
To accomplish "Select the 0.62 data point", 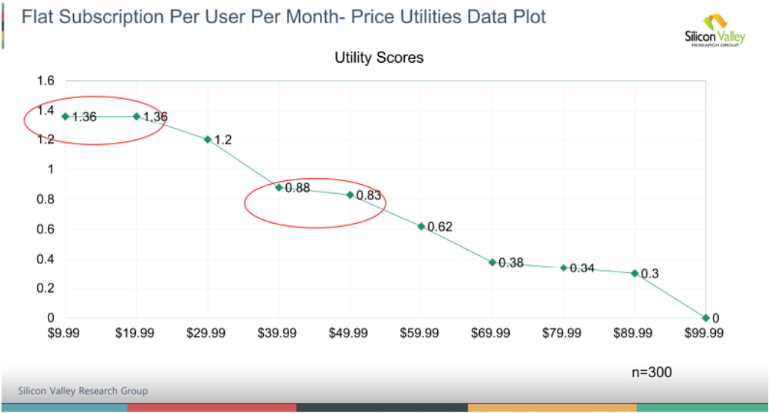I will coord(421,227).
